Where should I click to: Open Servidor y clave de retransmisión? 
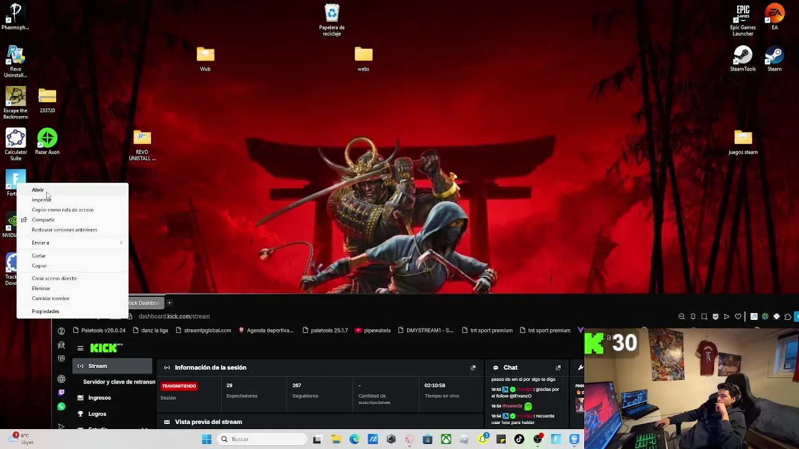(x=119, y=382)
